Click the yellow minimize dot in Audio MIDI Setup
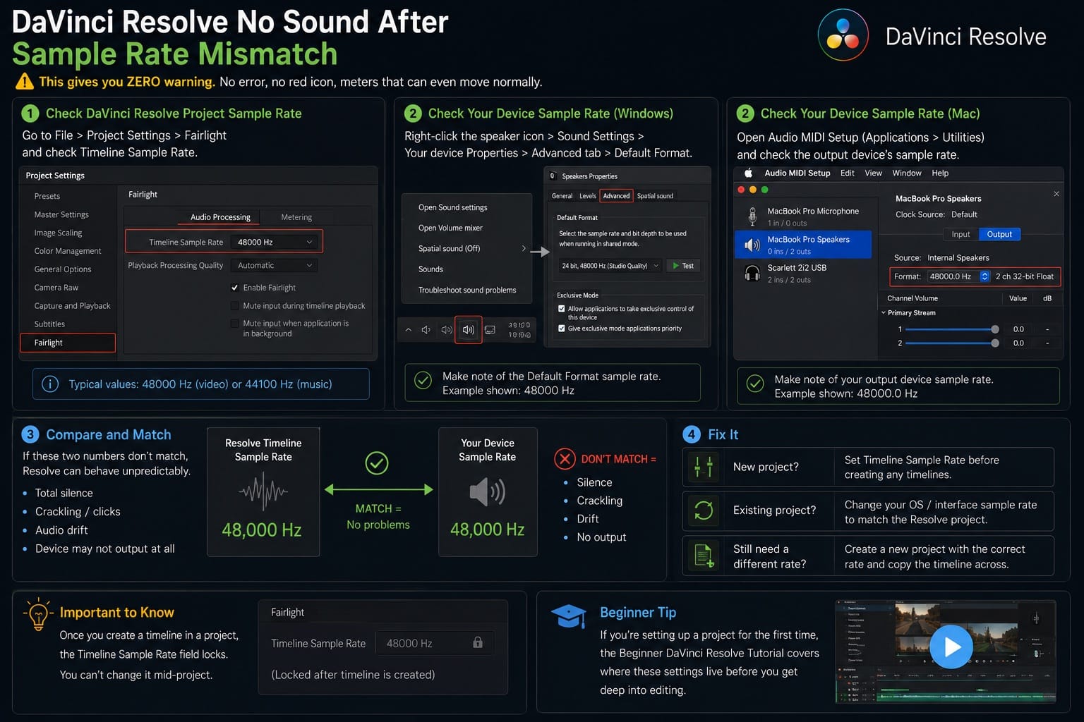1084x722 pixels. click(753, 190)
